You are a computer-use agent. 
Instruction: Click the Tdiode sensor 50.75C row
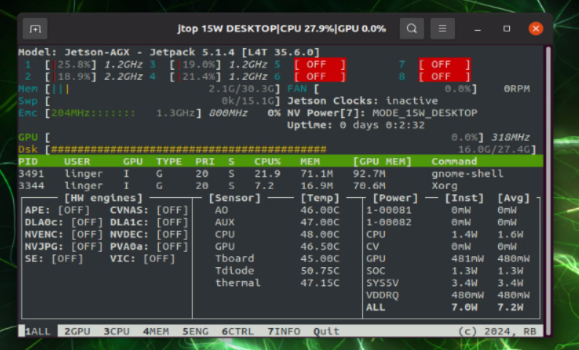tap(277, 271)
